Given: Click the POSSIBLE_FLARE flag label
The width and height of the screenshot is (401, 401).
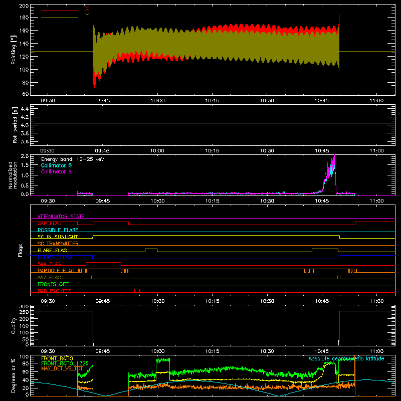Looking at the screenshot, I should (58, 230).
